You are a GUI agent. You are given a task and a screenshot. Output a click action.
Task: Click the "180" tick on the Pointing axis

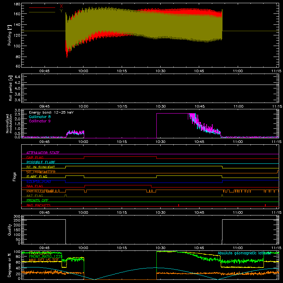[x=17, y=4]
